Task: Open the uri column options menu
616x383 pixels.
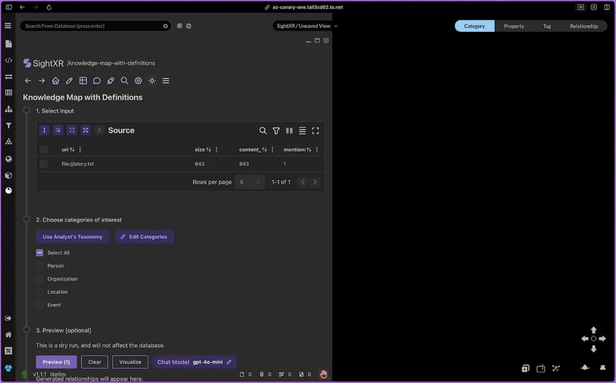Action: [x=80, y=150]
